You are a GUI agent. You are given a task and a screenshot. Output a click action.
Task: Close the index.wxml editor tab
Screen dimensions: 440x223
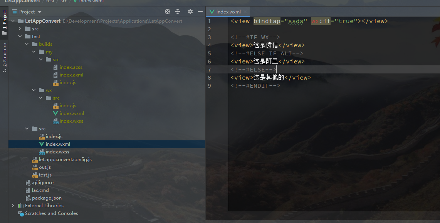pos(245,12)
